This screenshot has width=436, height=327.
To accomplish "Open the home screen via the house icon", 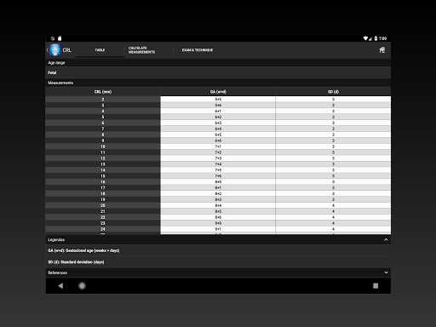I will [x=382, y=50].
